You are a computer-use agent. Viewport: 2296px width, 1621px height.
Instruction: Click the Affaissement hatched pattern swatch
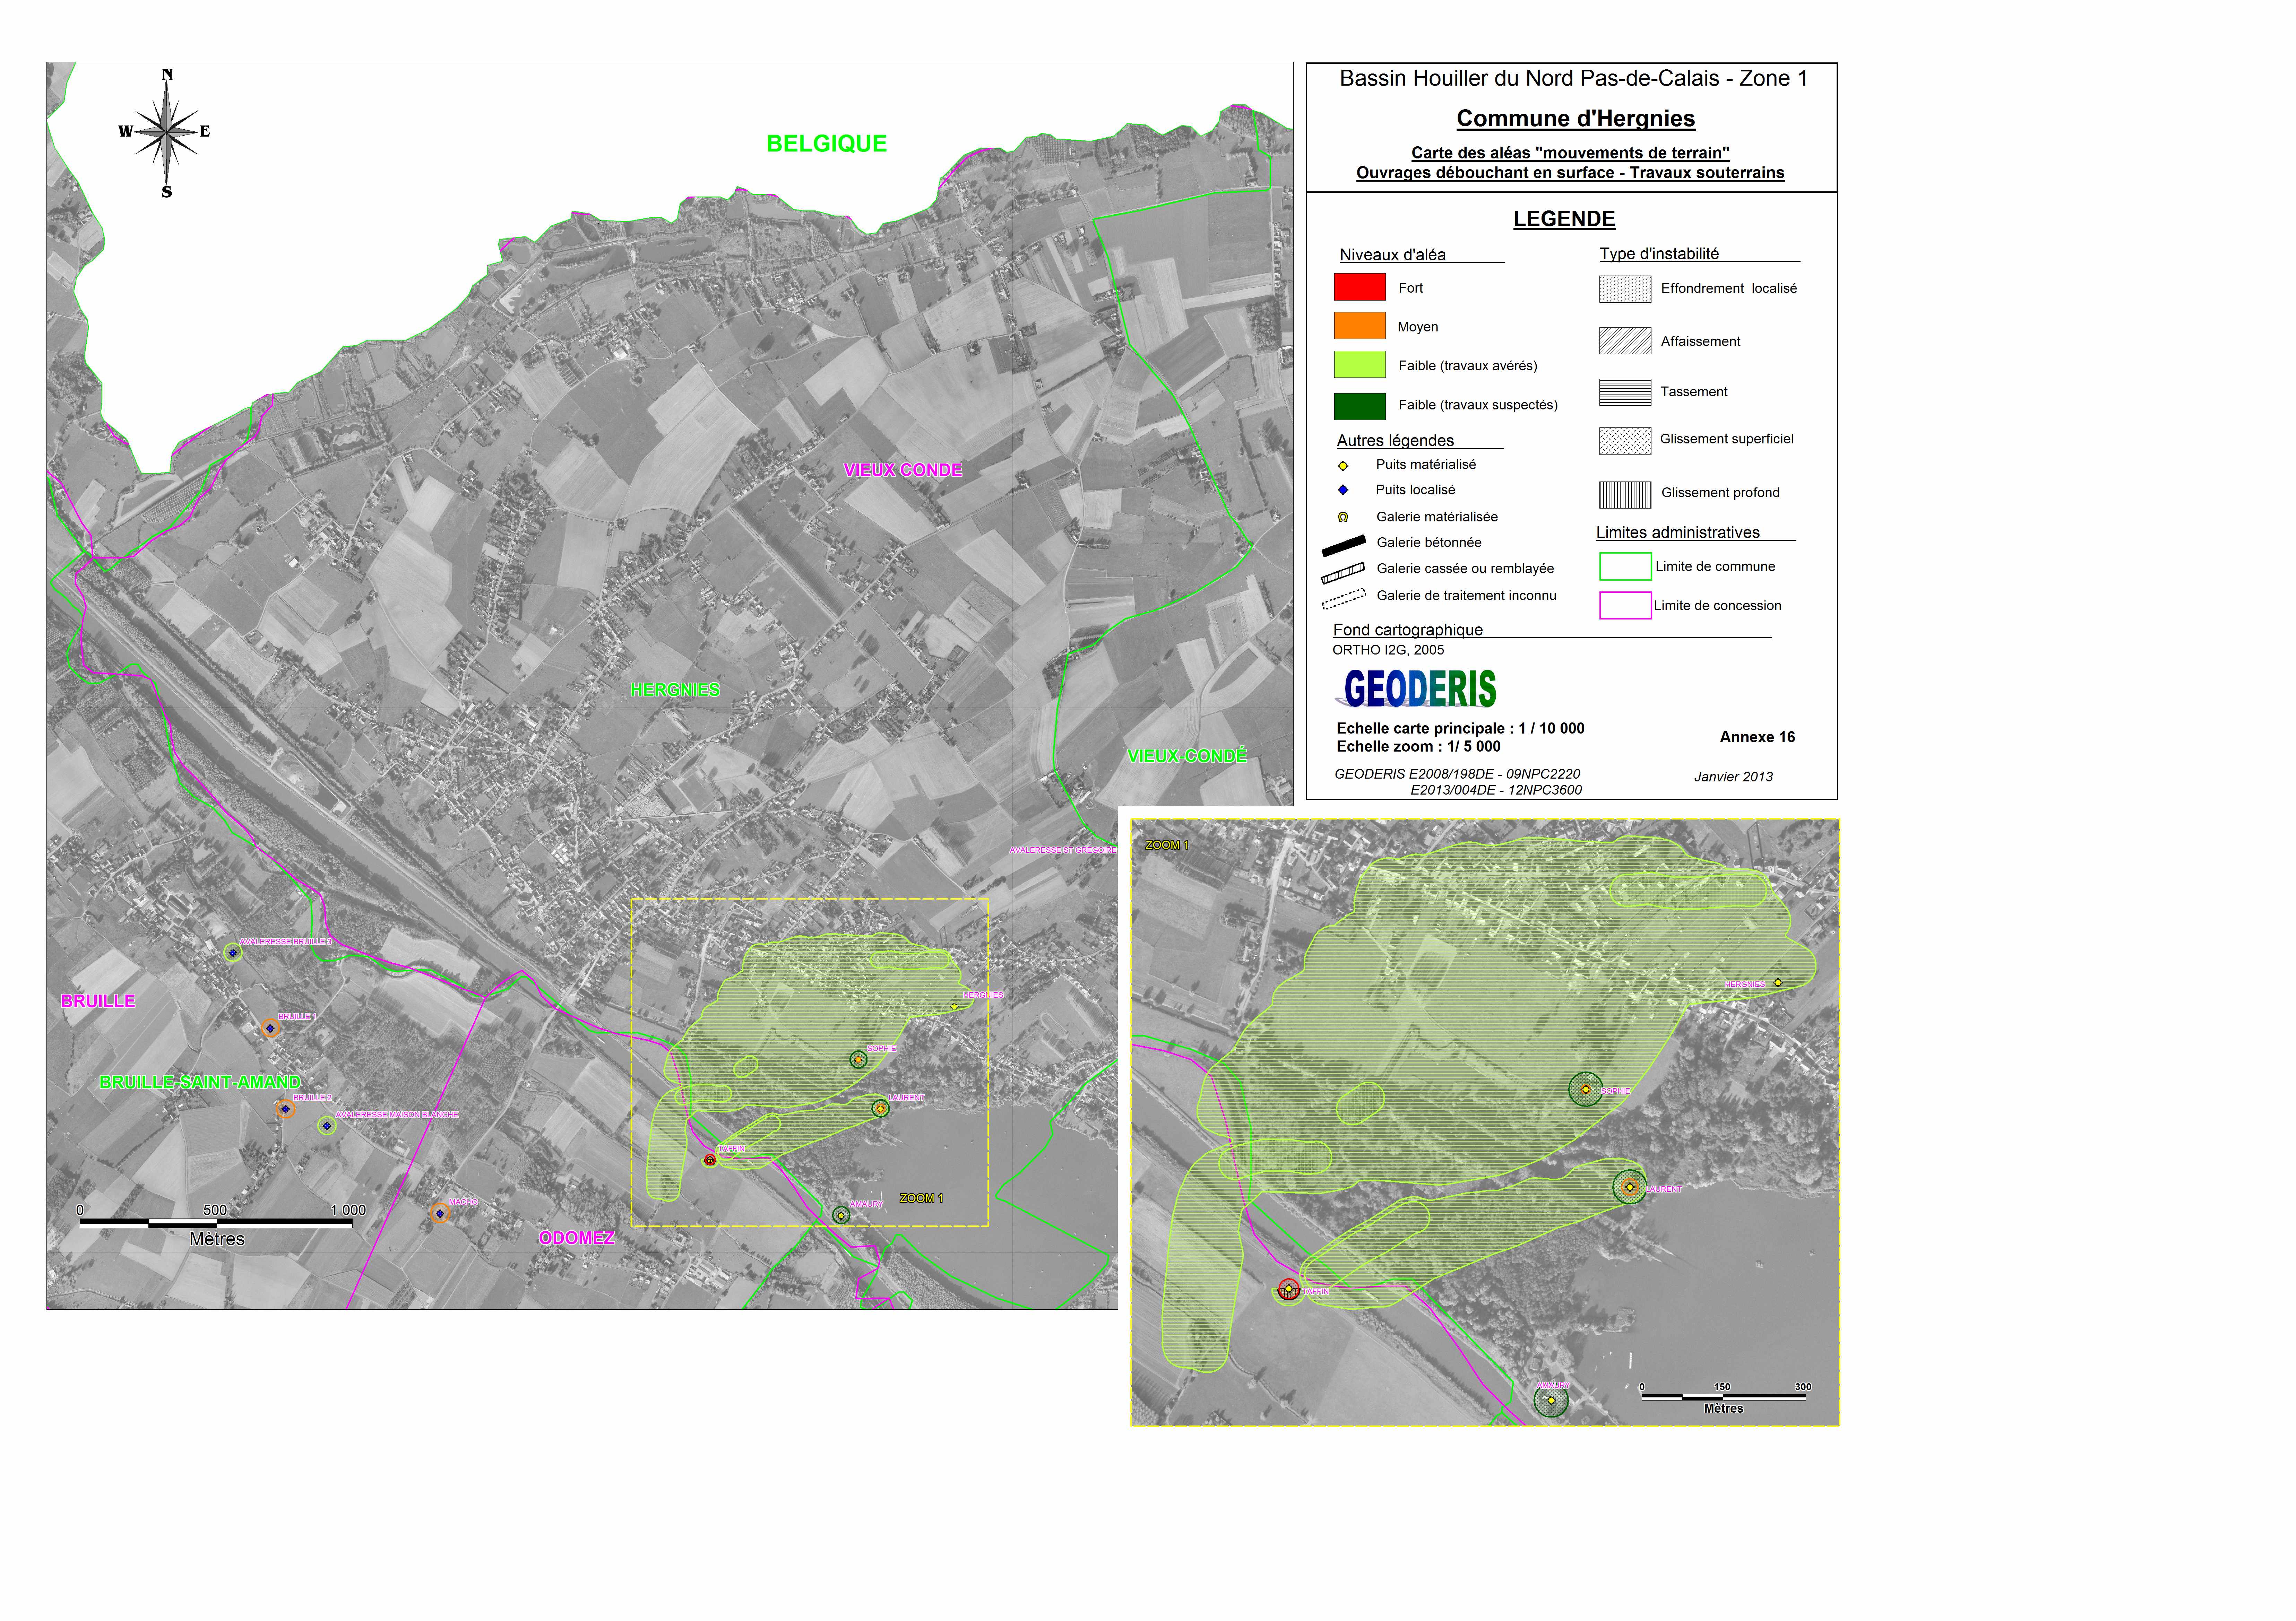1625,341
